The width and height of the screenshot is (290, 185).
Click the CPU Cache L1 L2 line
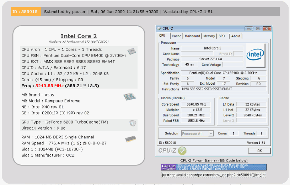tap(65, 74)
